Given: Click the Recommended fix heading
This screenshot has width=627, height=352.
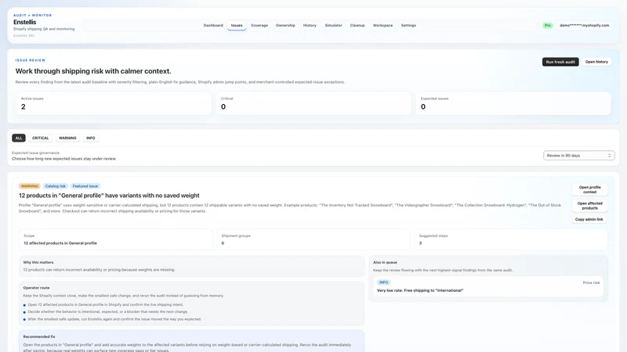Looking at the screenshot, I should click(x=39, y=336).
